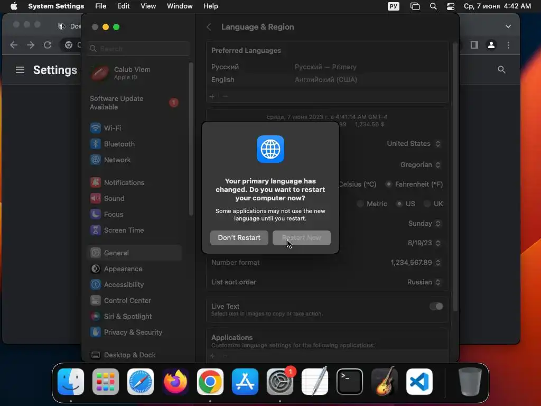The width and height of the screenshot is (541, 406).
Task: Open Control Center settings in sidebar
Action: 135,301
